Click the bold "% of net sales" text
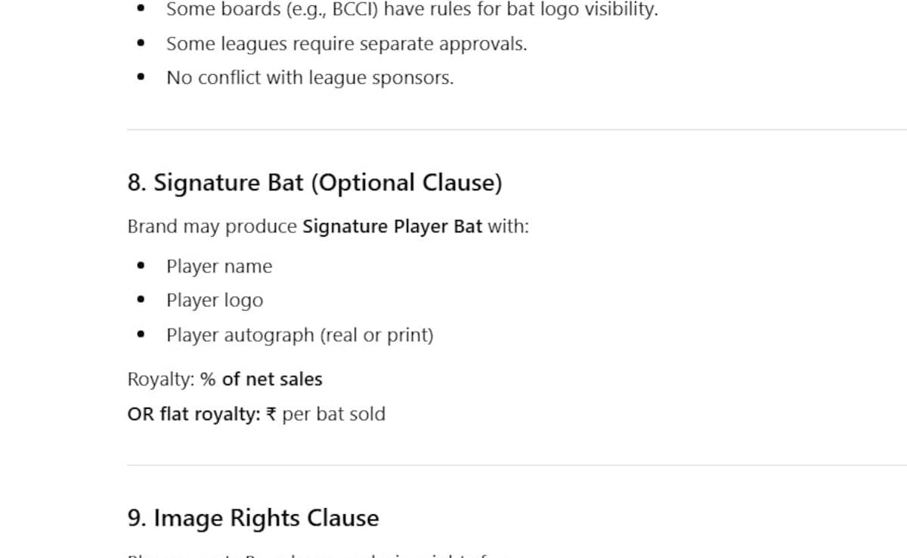907x558 pixels. (262, 380)
